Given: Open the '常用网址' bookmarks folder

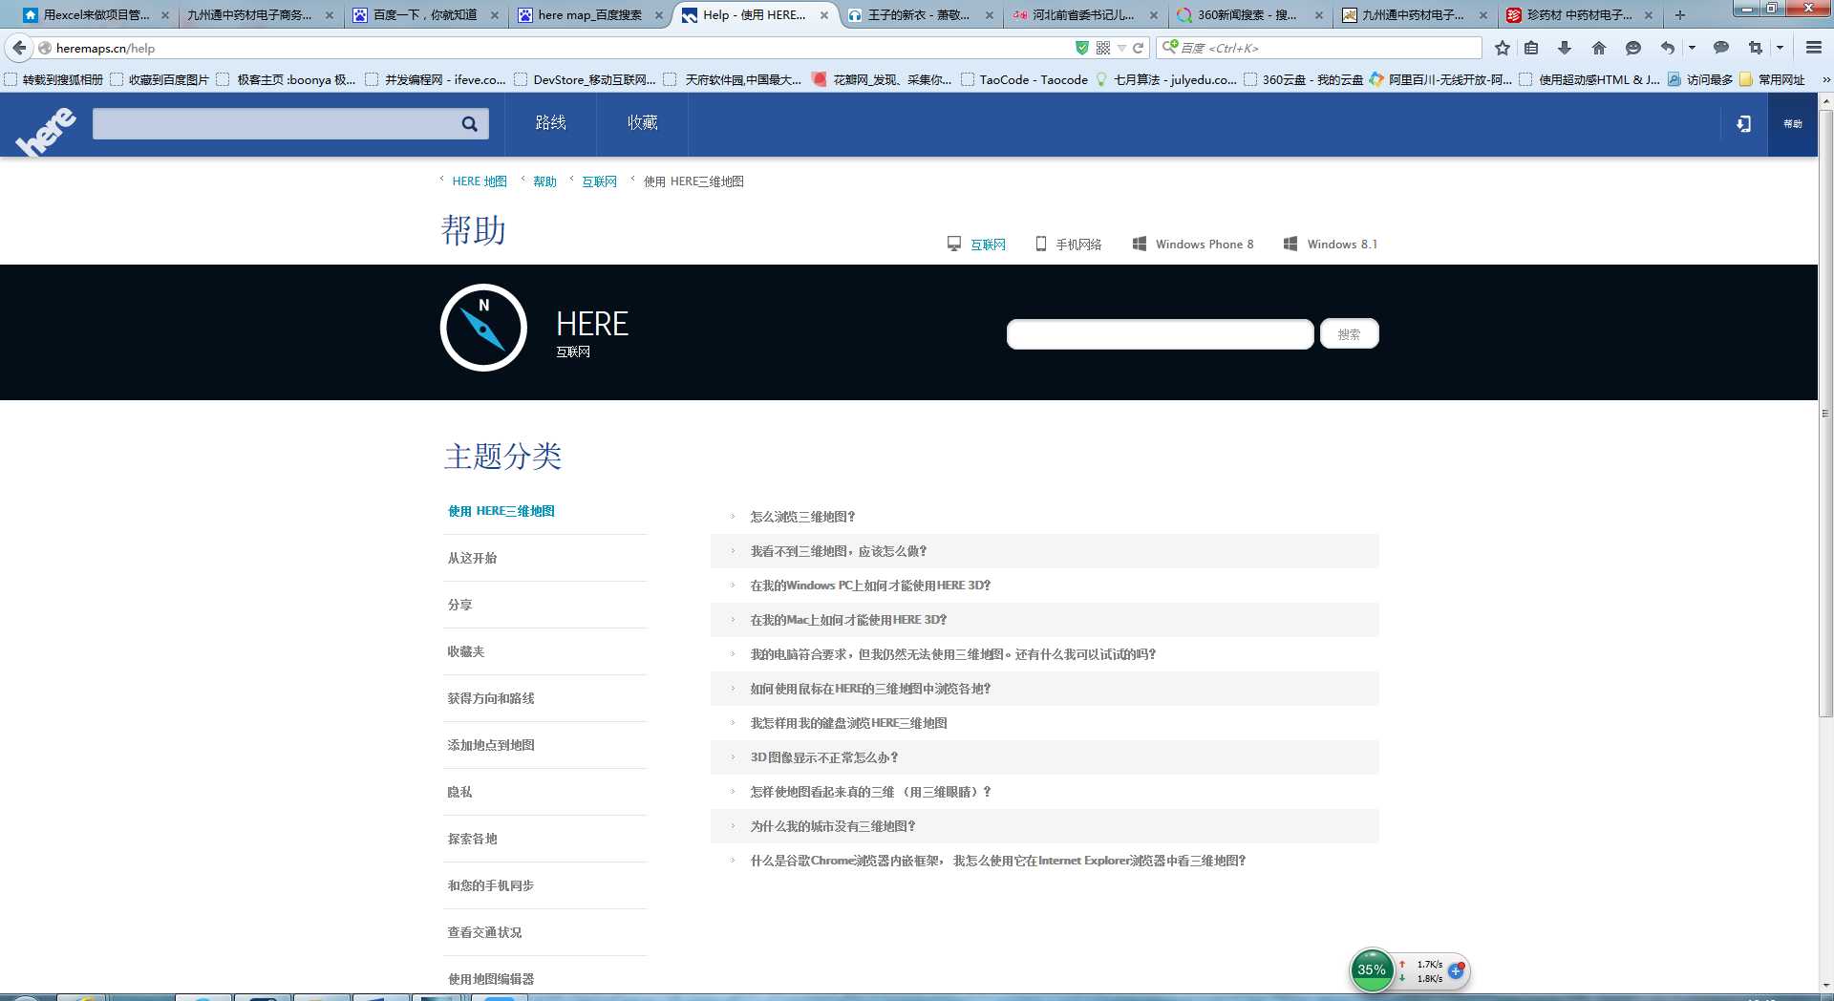Looking at the screenshot, I should point(1772,80).
